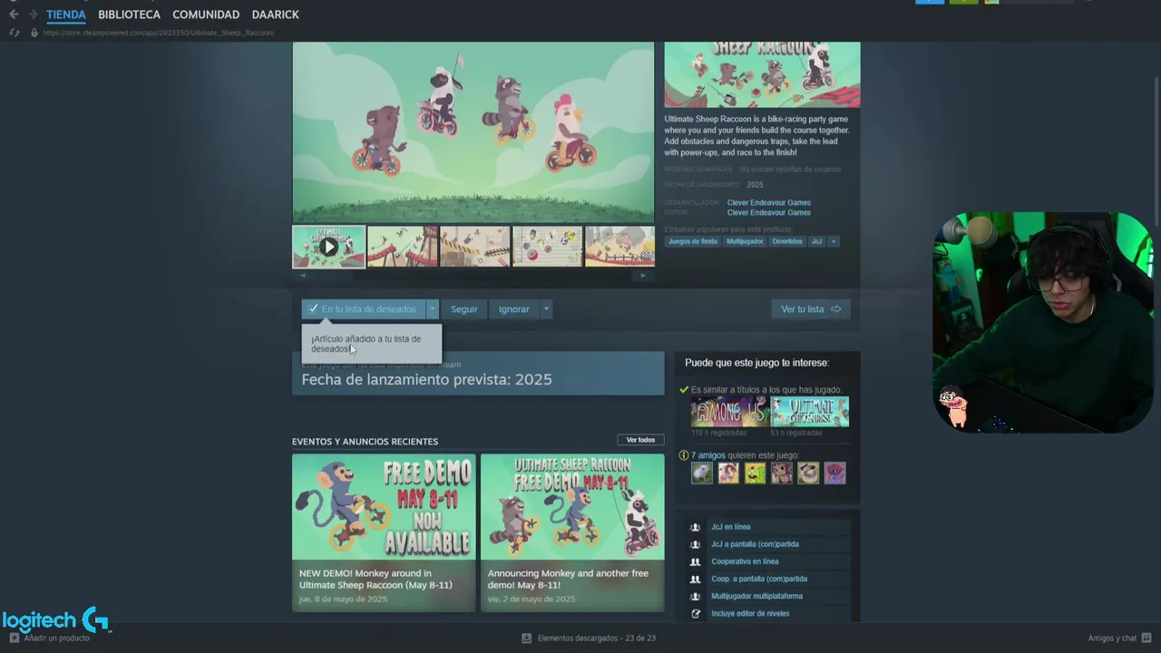Click the Multijugador tag
Image resolution: width=1161 pixels, height=653 pixels.
pyautogui.click(x=745, y=241)
